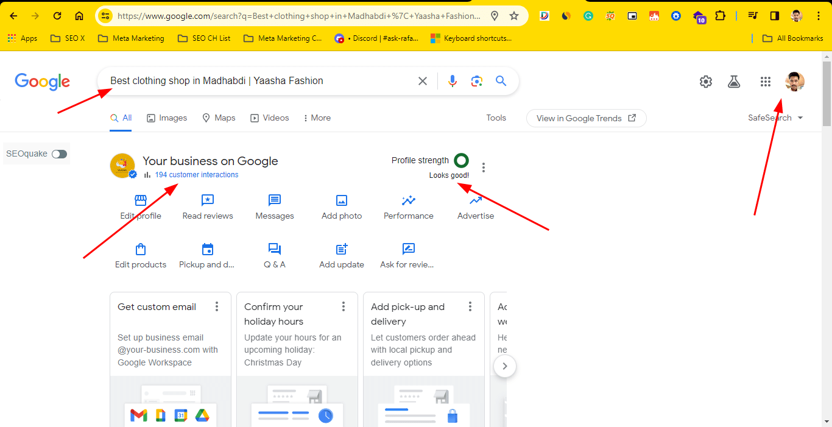Start voice search with the microphone icon
Image resolution: width=832 pixels, height=427 pixels.
point(452,81)
